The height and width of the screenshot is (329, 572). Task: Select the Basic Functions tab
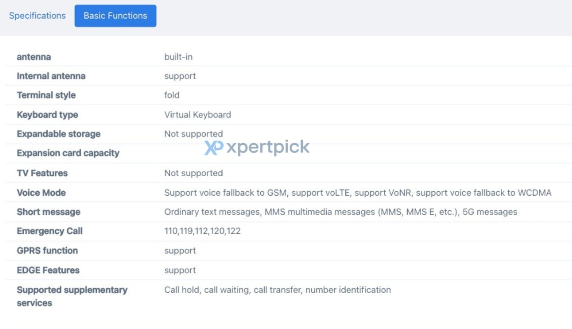tap(115, 16)
